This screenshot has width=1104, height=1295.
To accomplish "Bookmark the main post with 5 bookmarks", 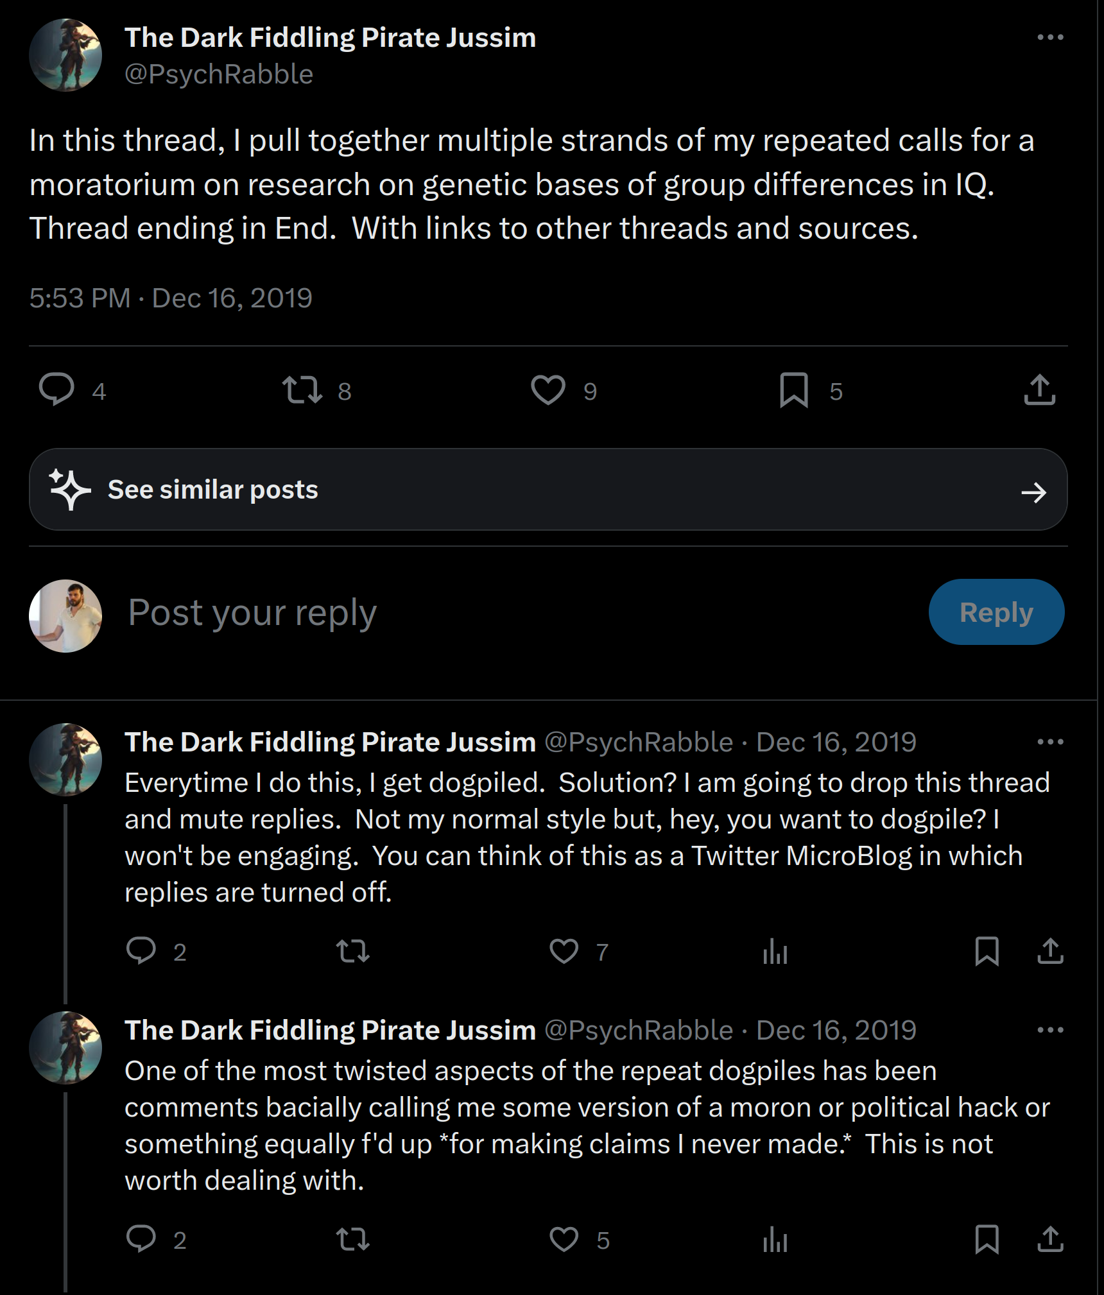I will (793, 390).
